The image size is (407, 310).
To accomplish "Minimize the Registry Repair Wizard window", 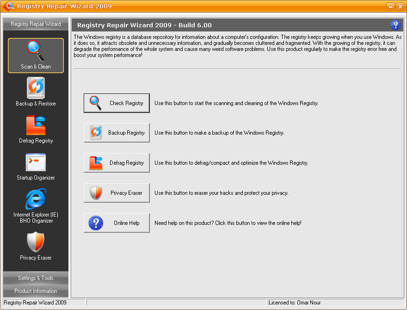I will (390, 6).
